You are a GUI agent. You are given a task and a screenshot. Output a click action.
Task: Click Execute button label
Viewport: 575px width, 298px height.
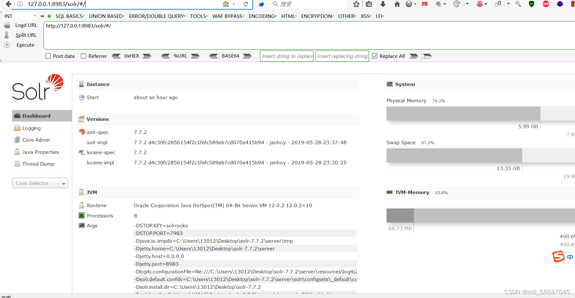coord(26,45)
